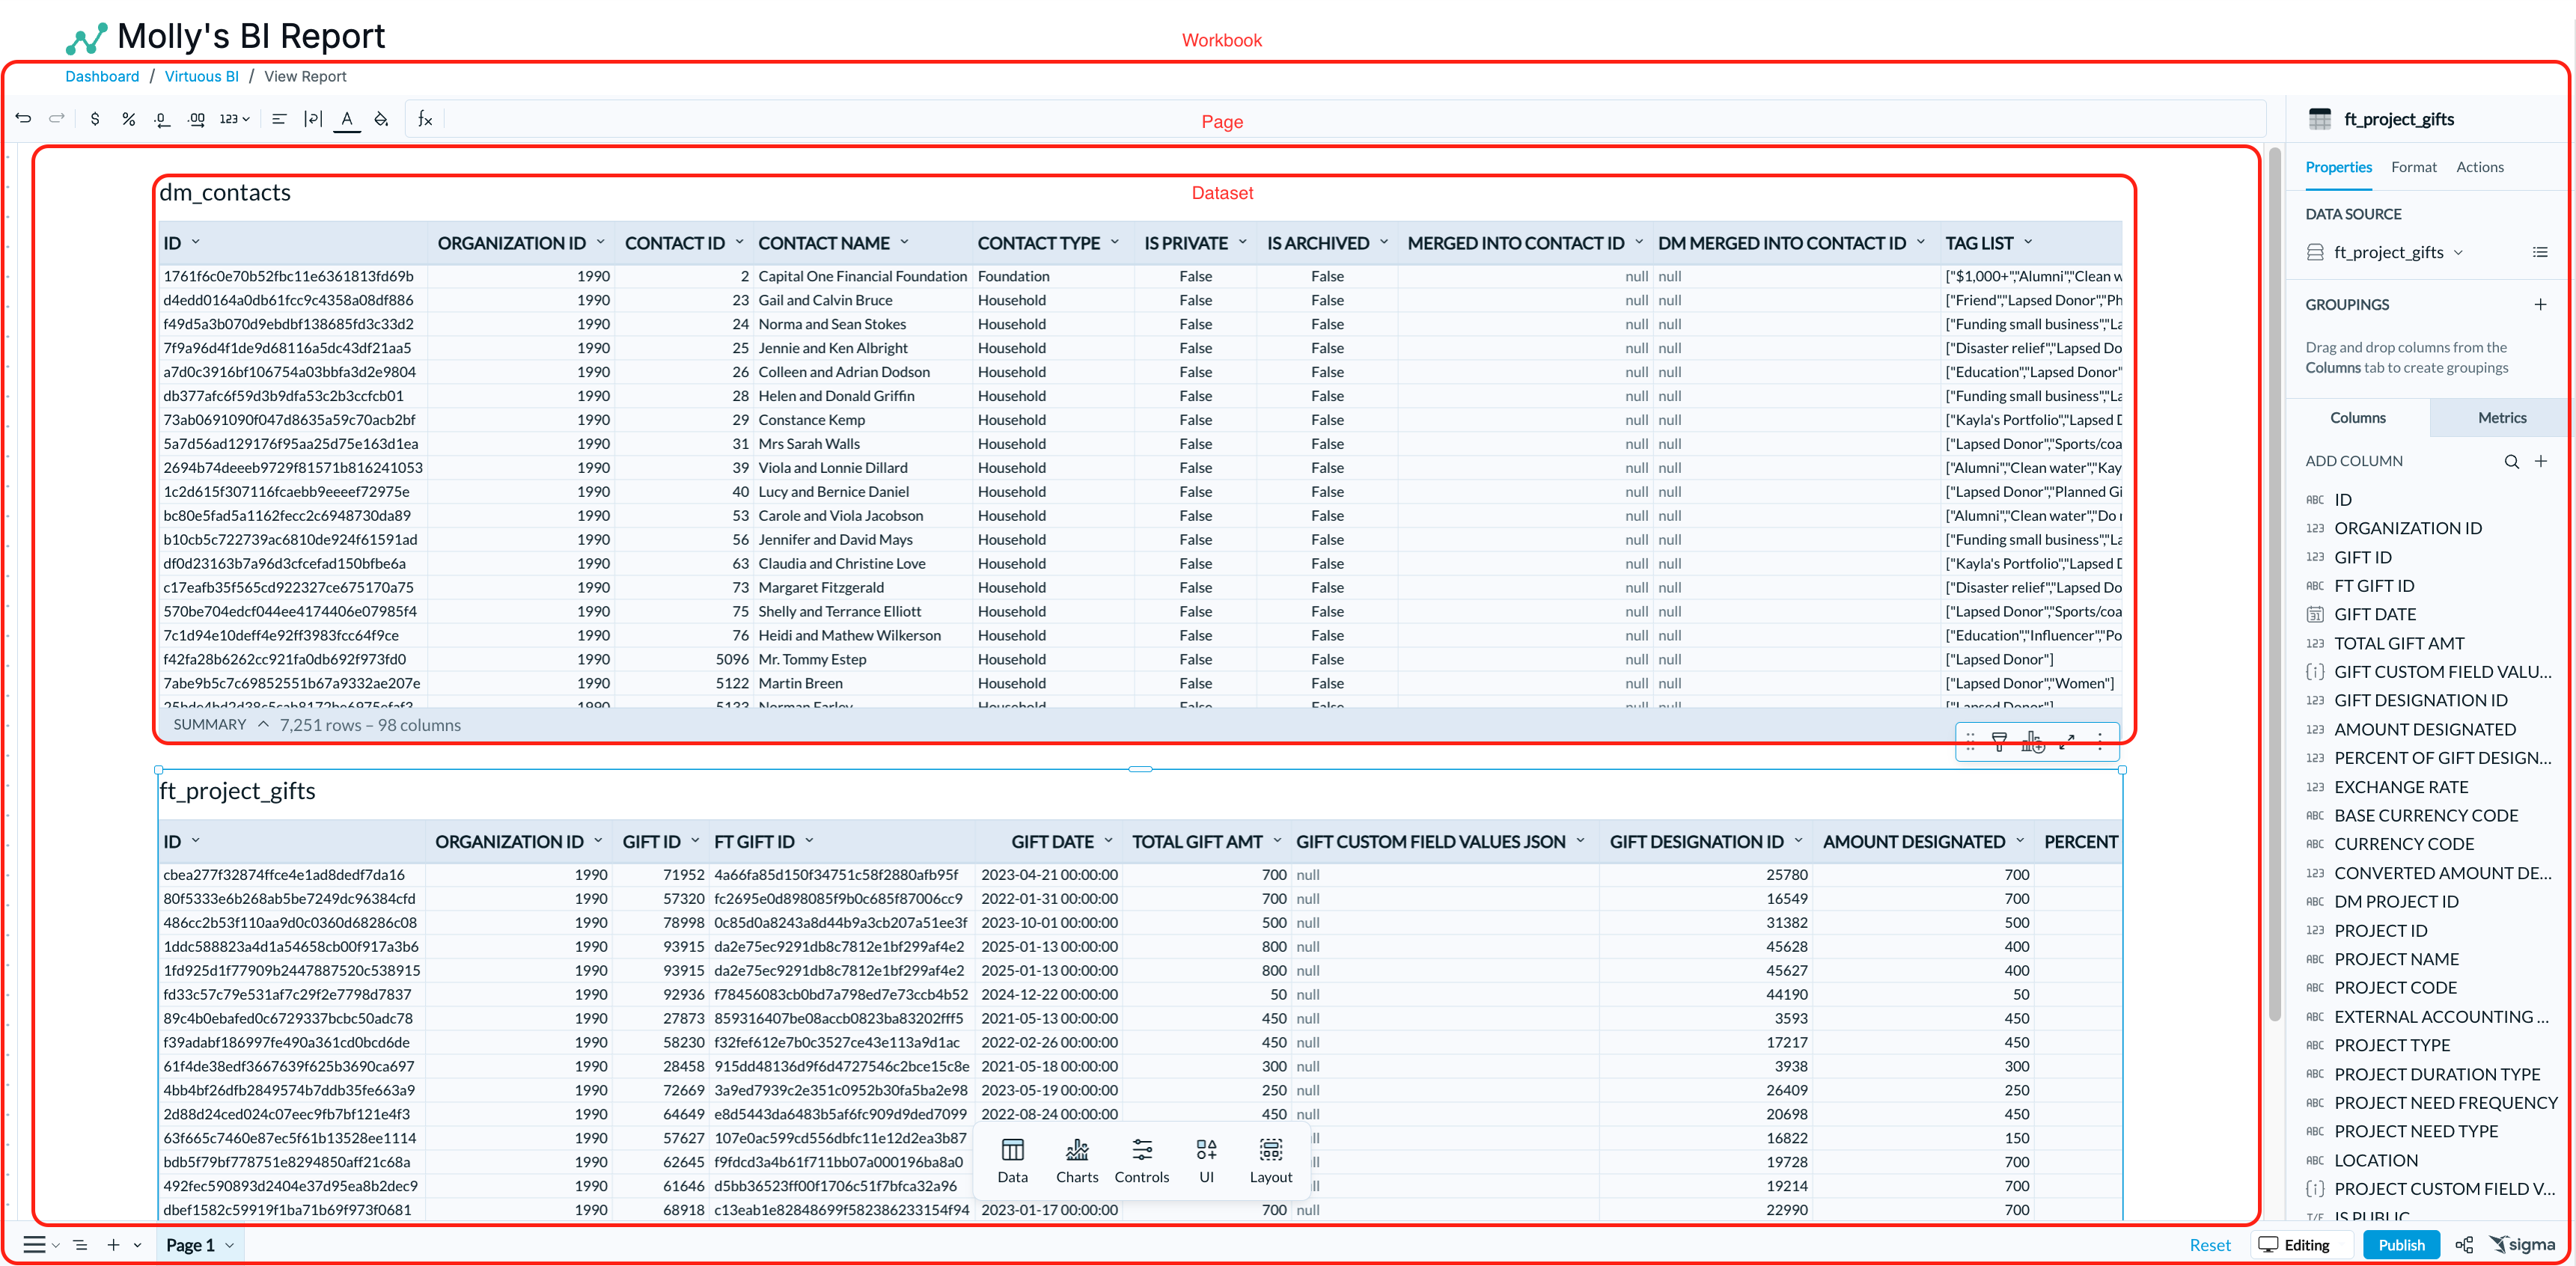2576x1266 pixels.
Task: Click the Undo arrow in the toolbar
Action: point(23,119)
